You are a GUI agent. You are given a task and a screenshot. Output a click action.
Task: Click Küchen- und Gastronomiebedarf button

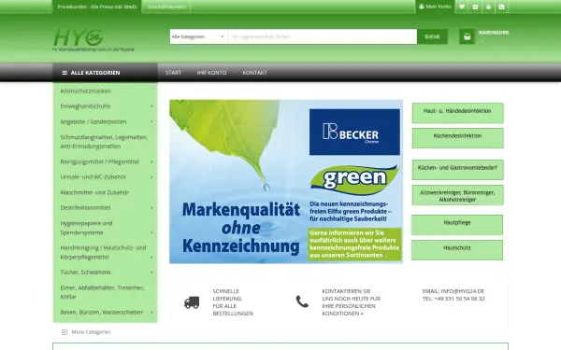(457, 170)
